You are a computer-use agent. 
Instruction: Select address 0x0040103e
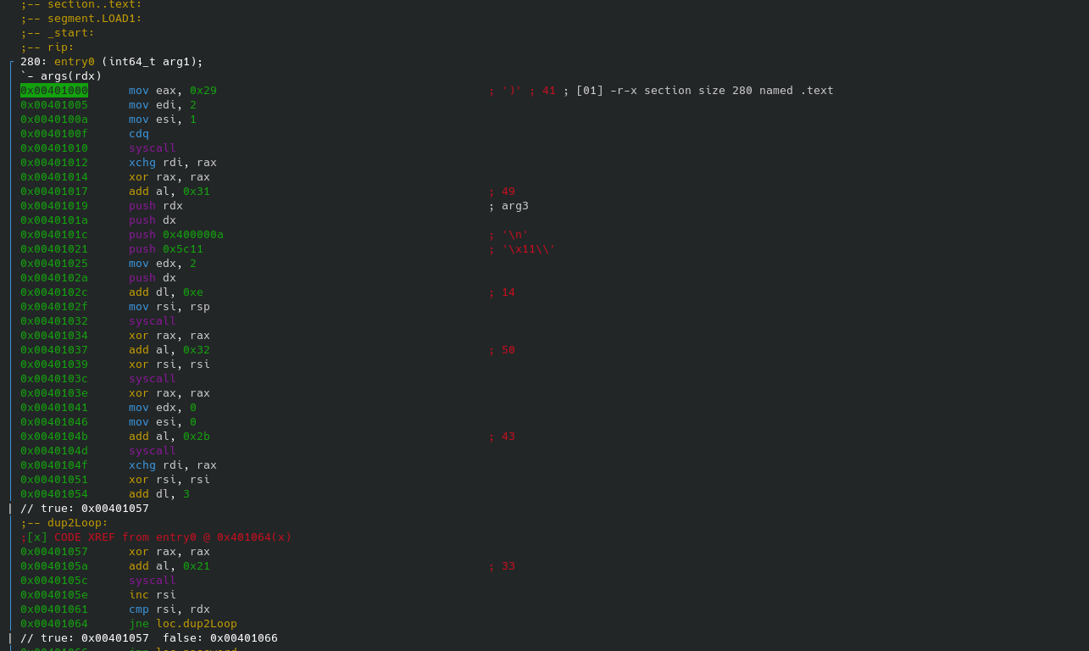[x=54, y=392]
